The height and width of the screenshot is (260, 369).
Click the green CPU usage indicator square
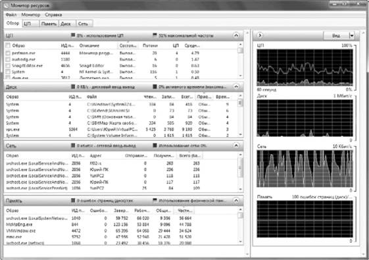pyautogui.click(x=73, y=36)
